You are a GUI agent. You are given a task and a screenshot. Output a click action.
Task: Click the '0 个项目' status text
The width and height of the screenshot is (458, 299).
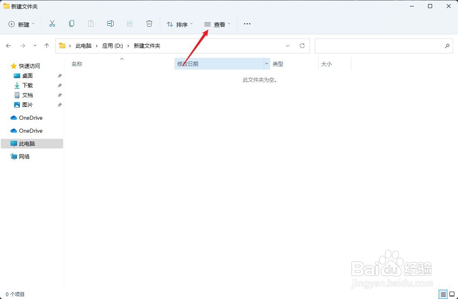pyautogui.click(x=15, y=294)
